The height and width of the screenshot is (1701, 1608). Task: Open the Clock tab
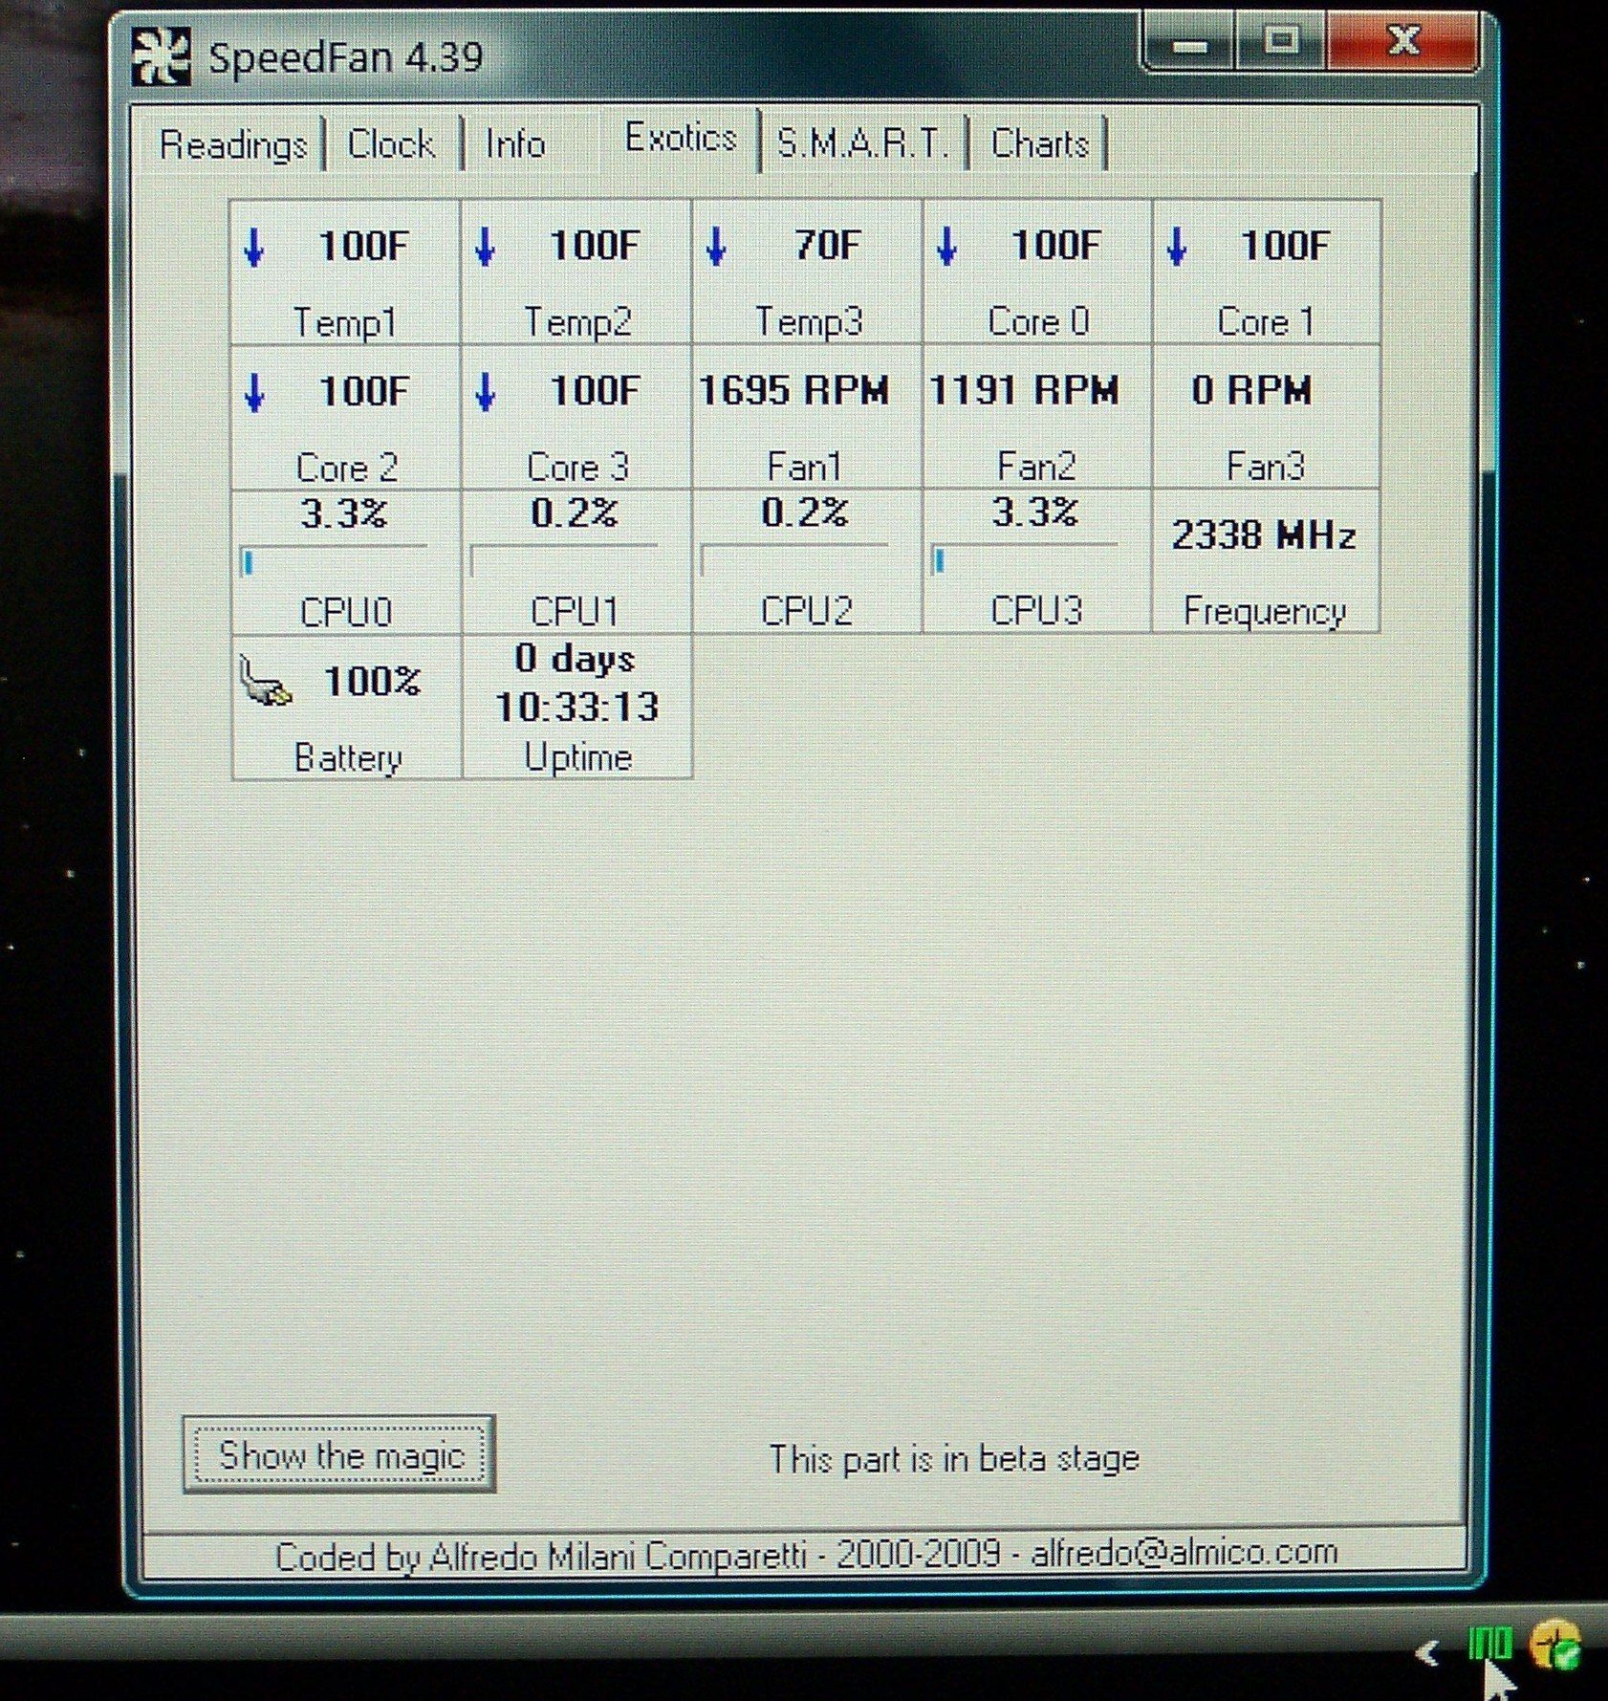tap(391, 145)
